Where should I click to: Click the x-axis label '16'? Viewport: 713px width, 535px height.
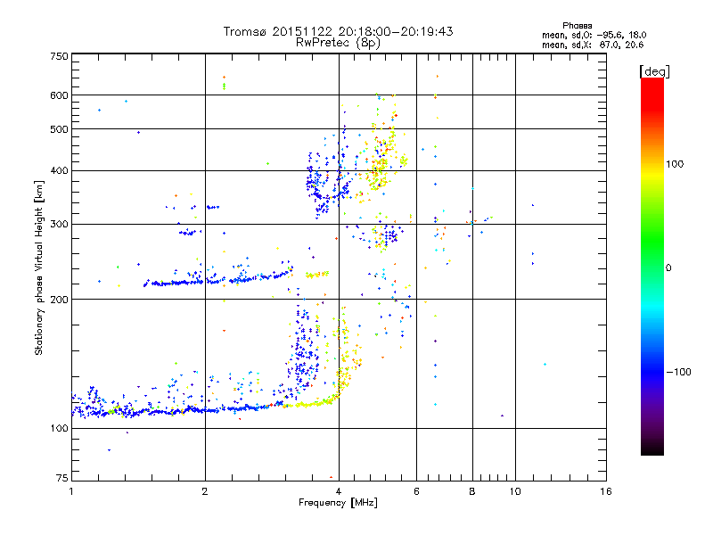[x=606, y=491]
